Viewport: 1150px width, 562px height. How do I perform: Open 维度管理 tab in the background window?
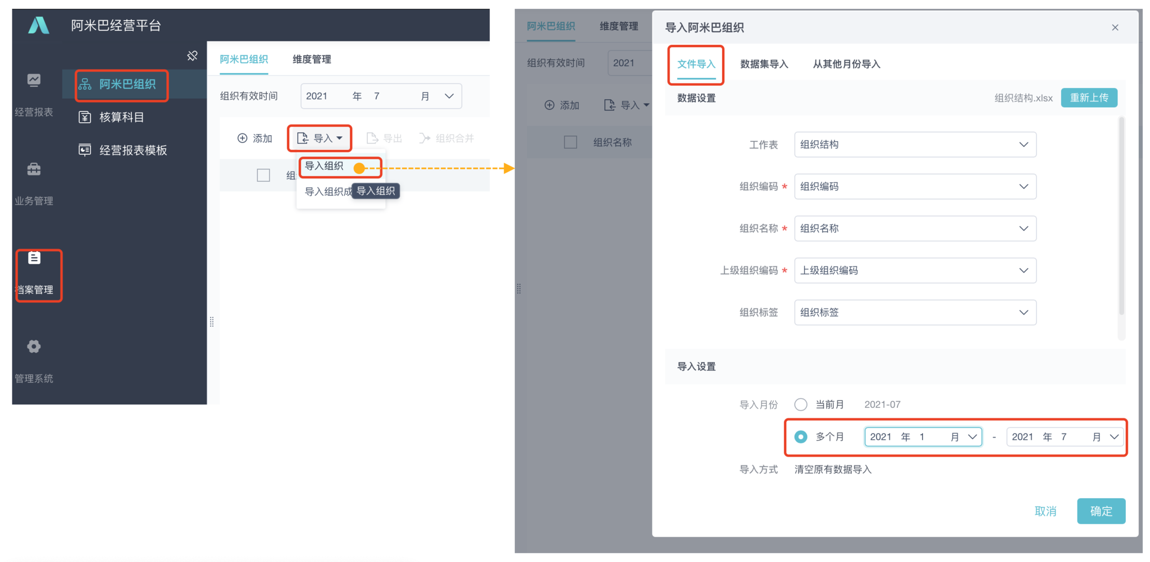click(619, 26)
